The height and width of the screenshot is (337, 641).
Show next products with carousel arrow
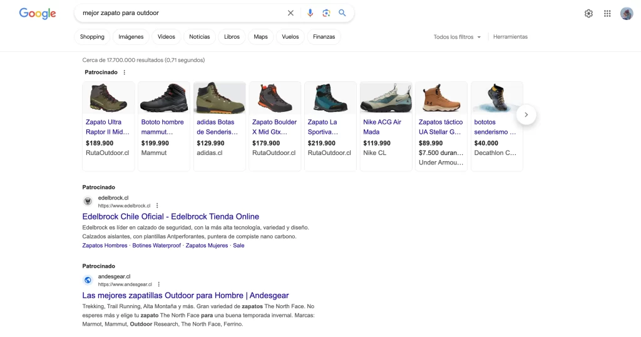(526, 115)
